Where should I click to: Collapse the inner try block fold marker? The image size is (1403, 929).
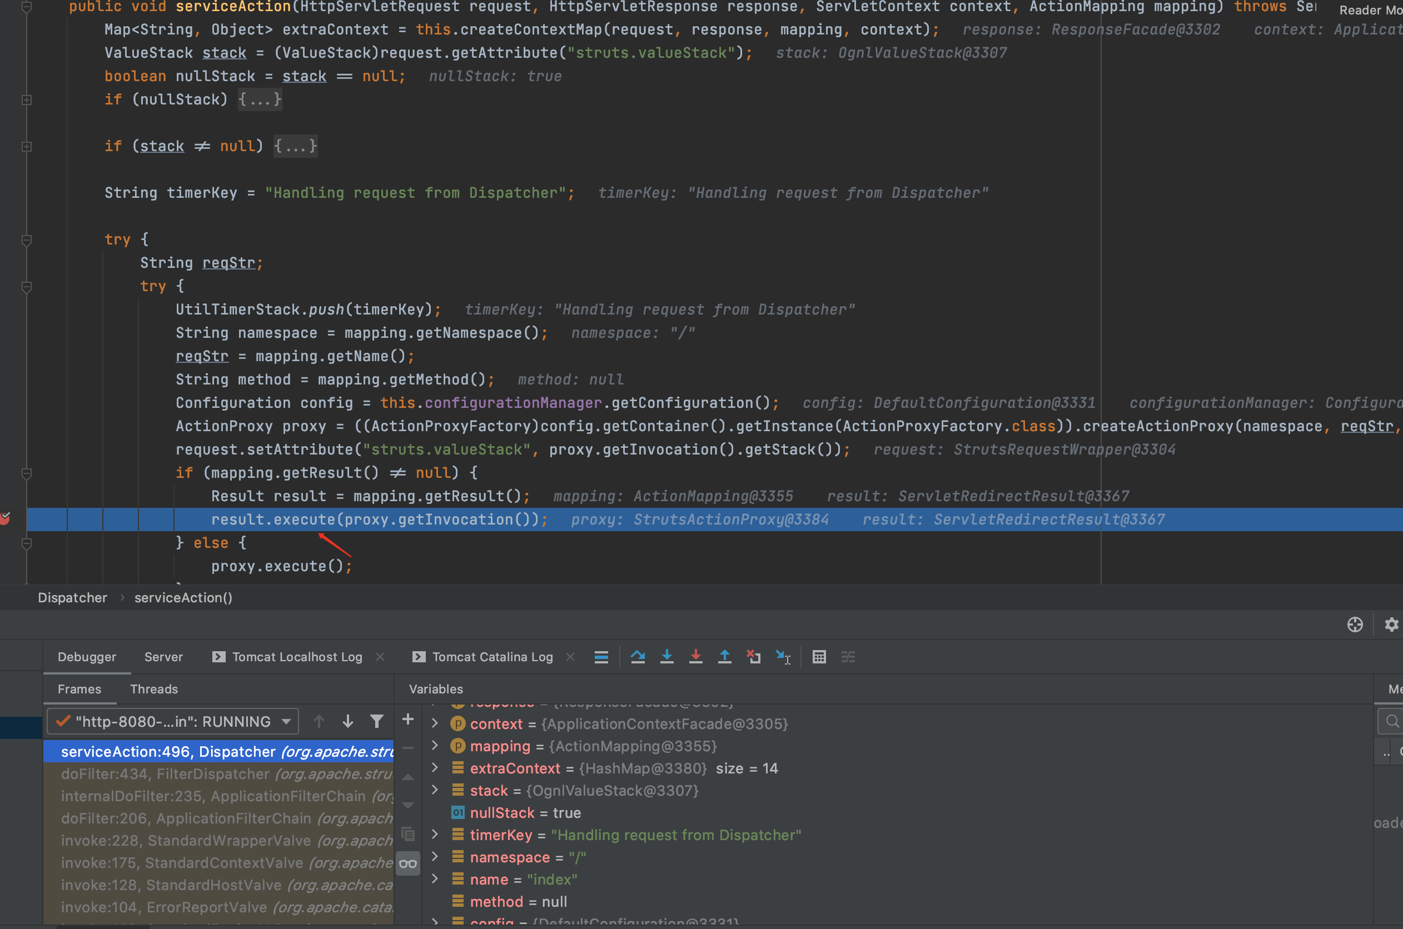tap(27, 287)
